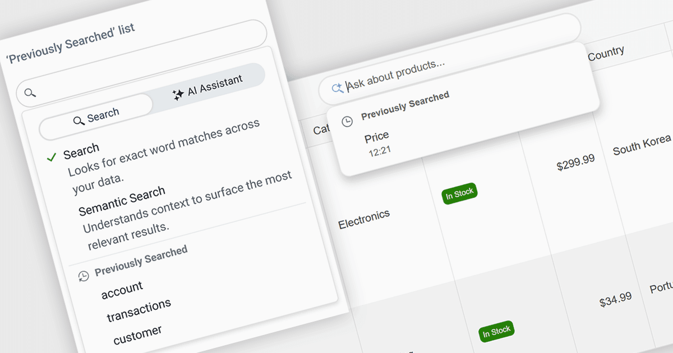The height and width of the screenshot is (353, 673).
Task: Click the clock icon beside Previously Searched
Action: pos(347,122)
